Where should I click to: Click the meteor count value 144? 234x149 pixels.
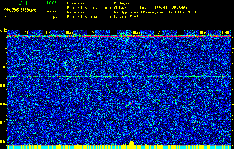(55, 18)
